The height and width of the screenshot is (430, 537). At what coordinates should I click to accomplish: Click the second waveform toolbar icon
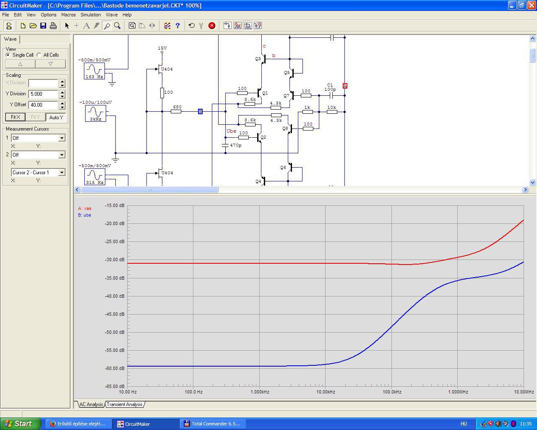(x=237, y=26)
